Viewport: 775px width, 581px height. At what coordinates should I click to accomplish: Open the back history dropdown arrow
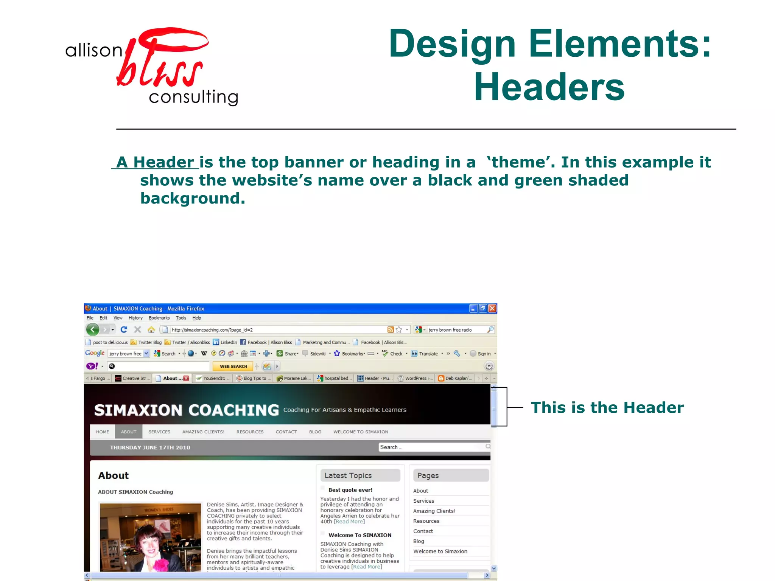tap(113, 330)
